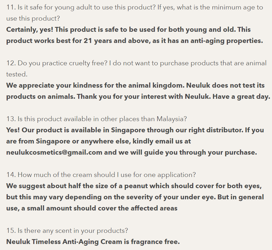The image size is (272, 250).
Task: Click question 15 about product scent
Action: pos(67,231)
